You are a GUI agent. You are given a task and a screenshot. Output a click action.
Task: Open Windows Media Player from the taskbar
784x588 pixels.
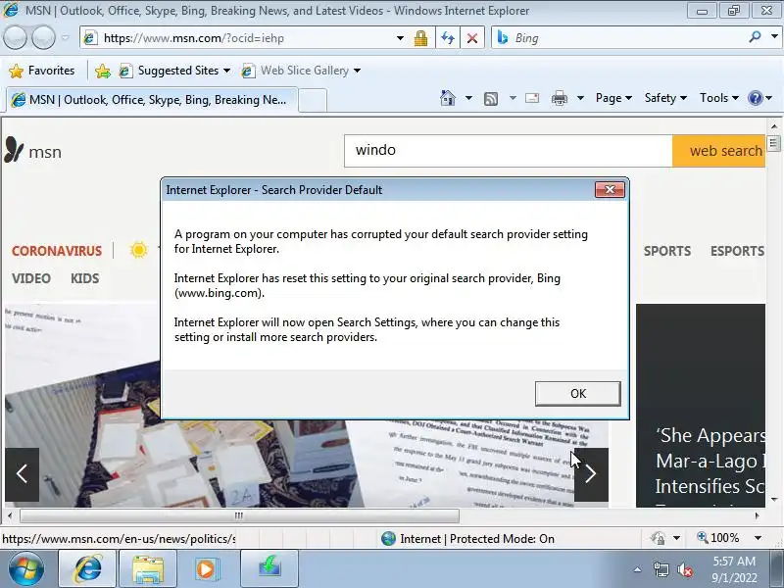(x=209, y=569)
